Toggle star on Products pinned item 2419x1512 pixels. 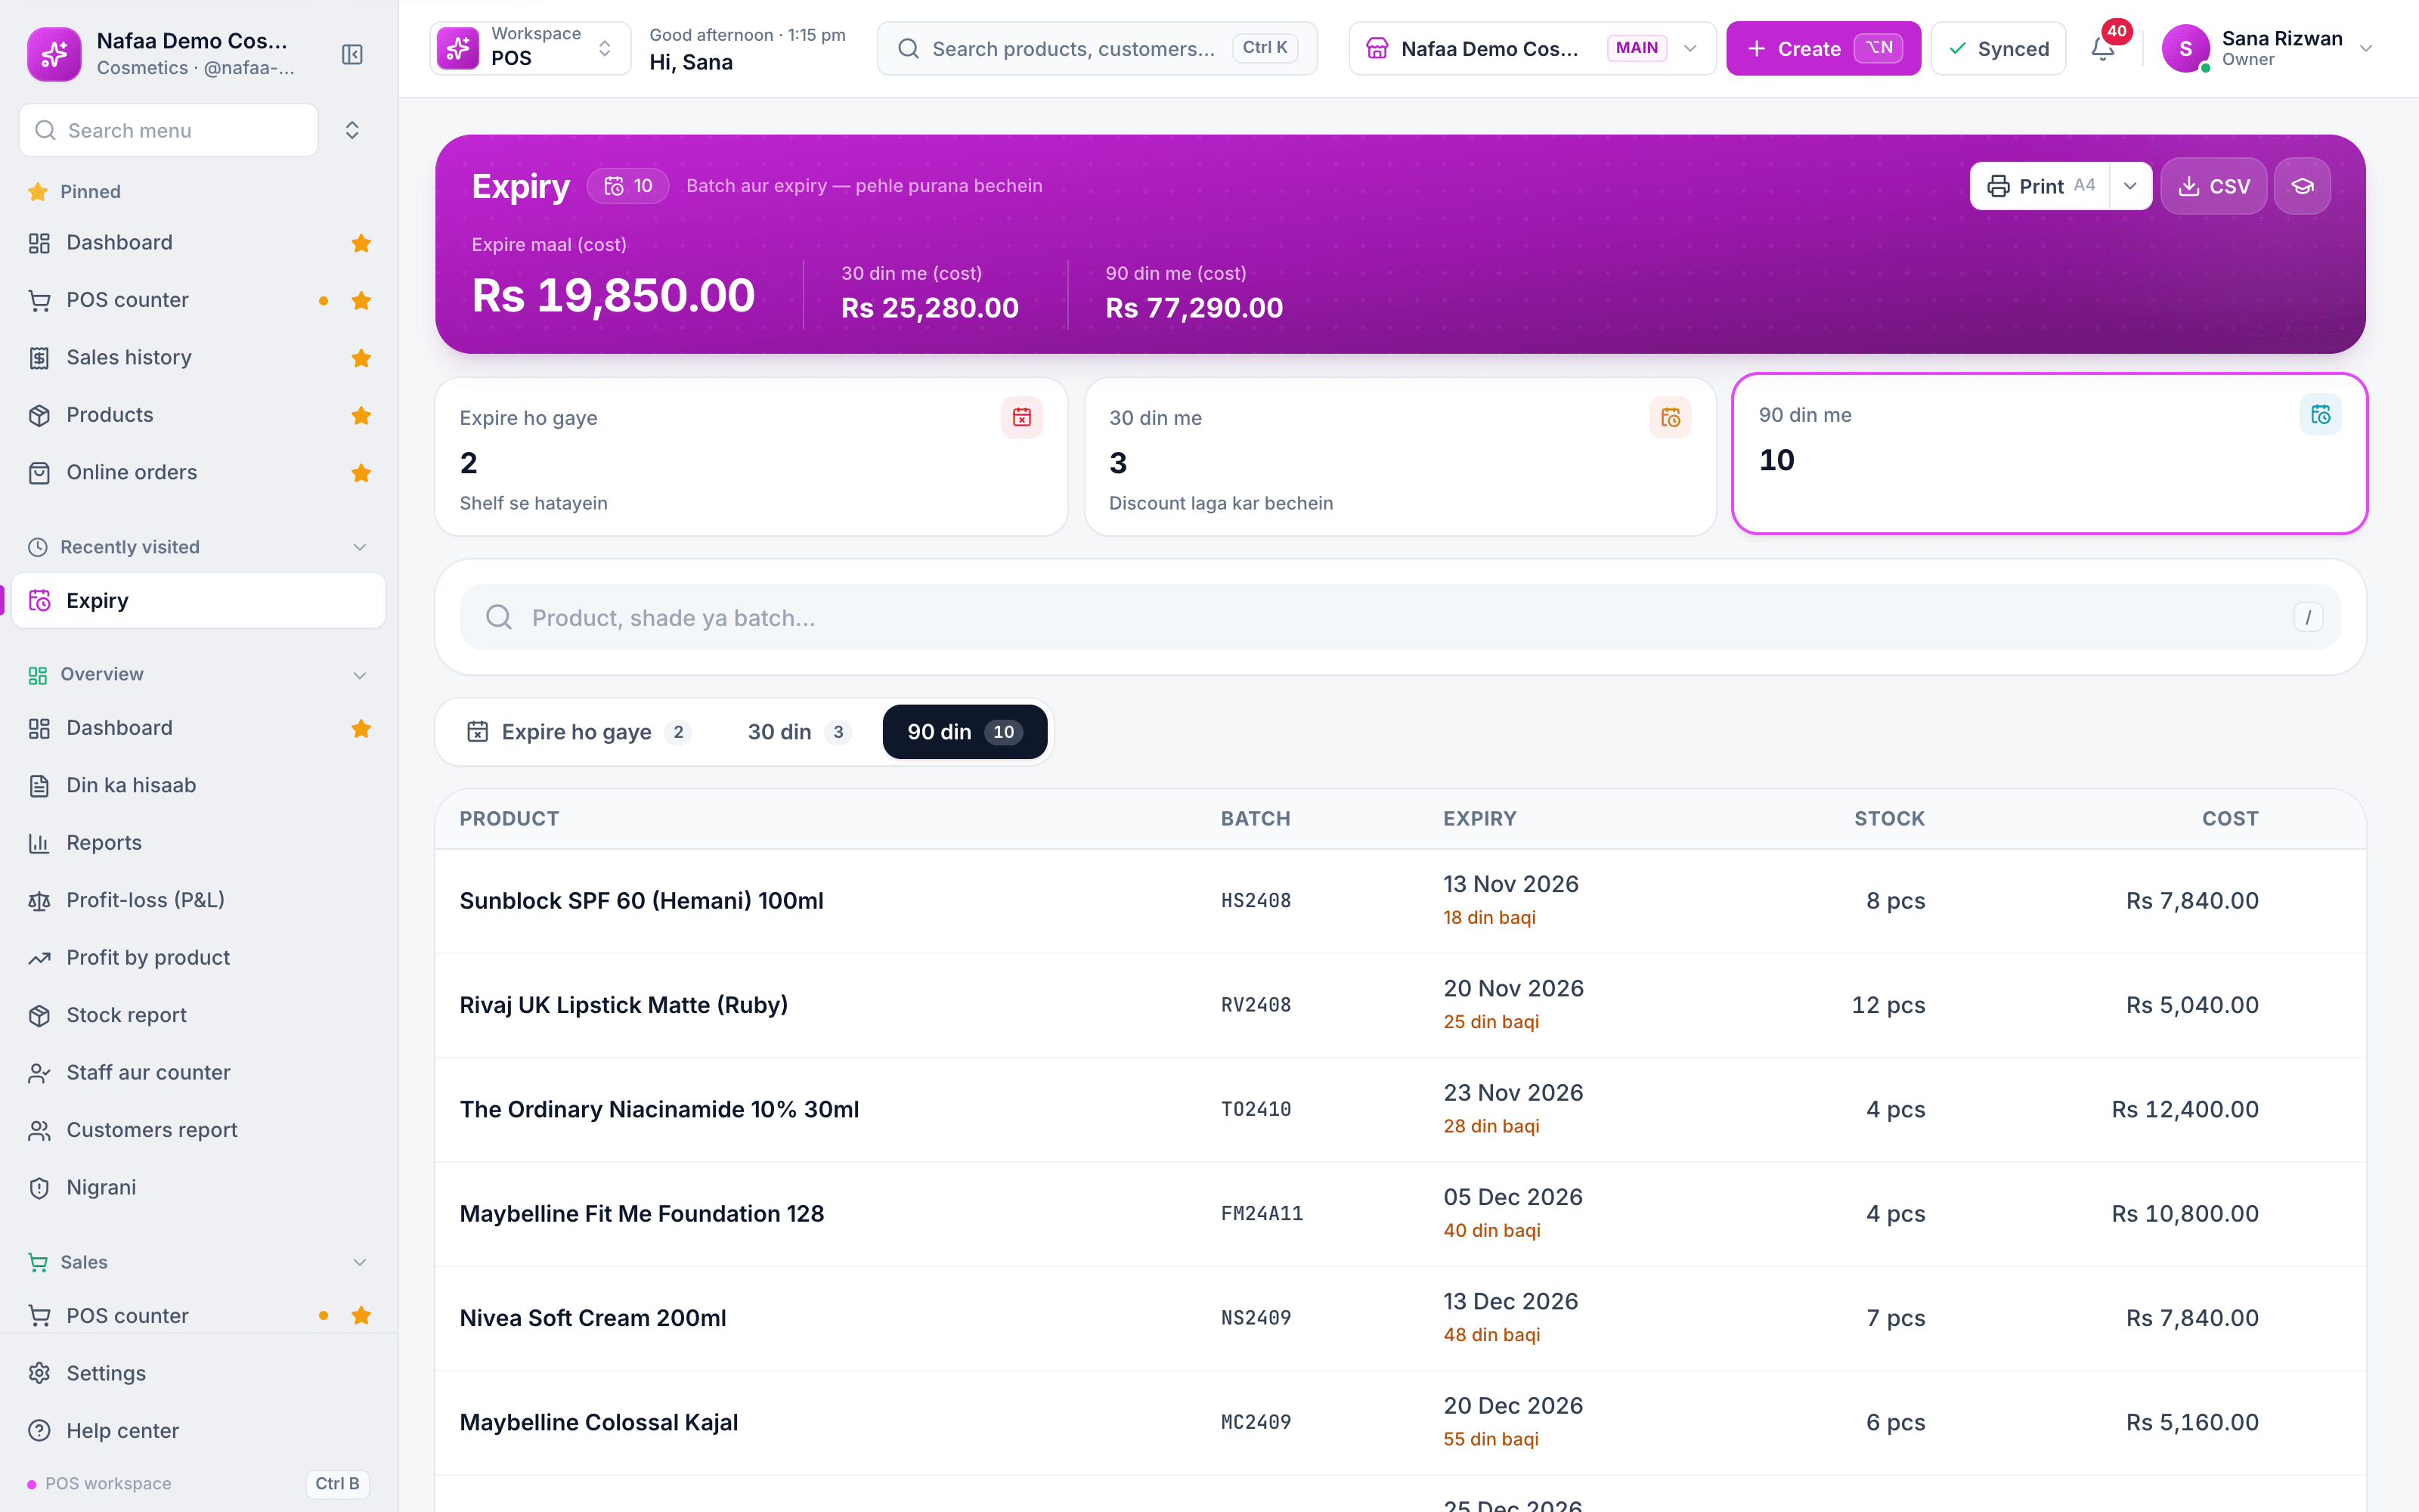361,415
